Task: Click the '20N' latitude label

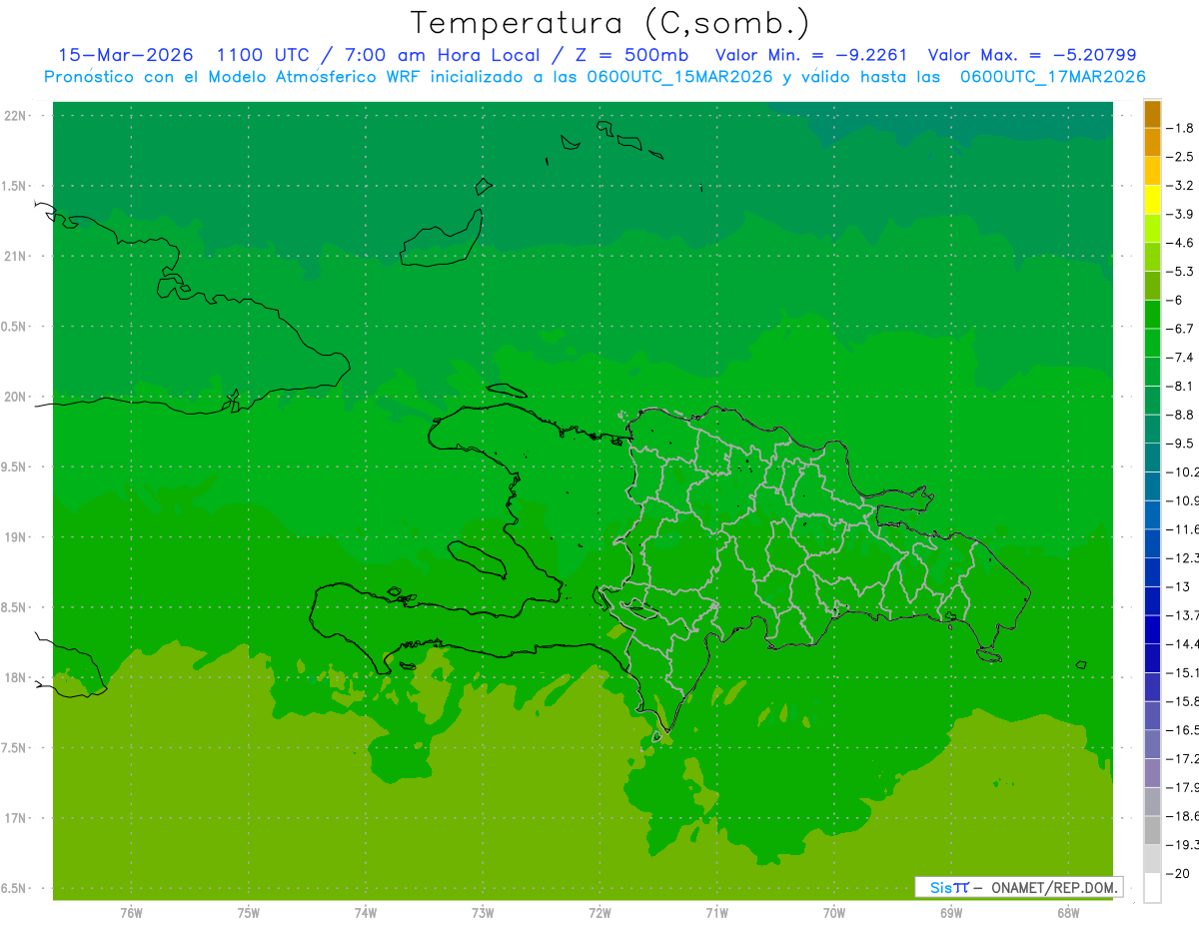Action: [x=15, y=397]
